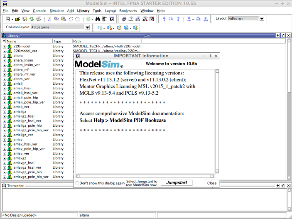Viewport: 292px width, 219px height.
Task: Open the Library menu
Action: pyautogui.click(x=83, y=11)
